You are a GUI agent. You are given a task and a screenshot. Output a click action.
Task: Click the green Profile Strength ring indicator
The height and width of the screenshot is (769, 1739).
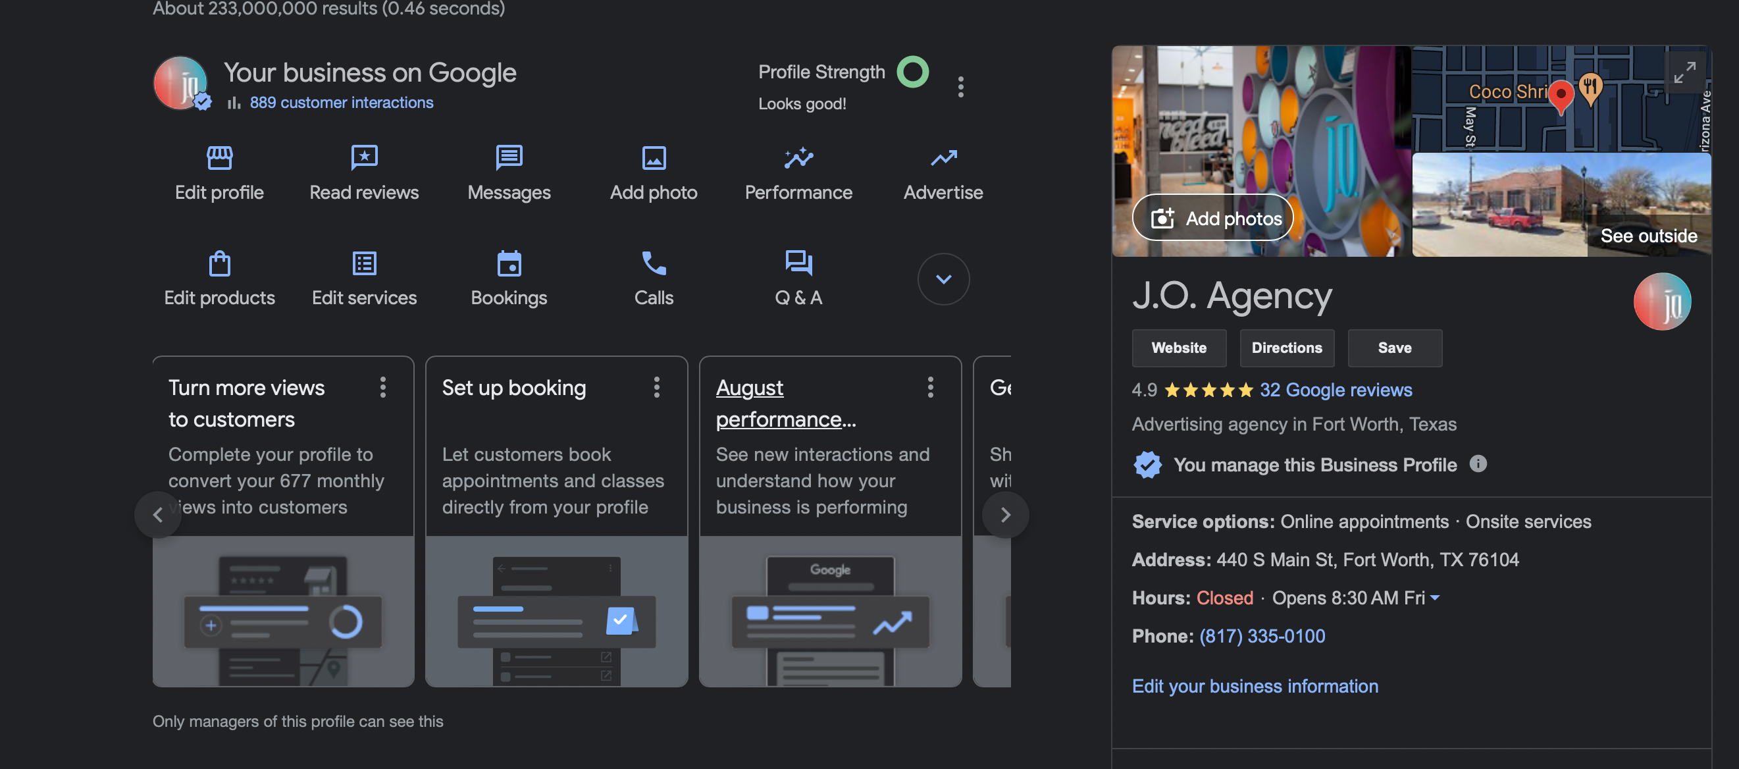pos(912,72)
